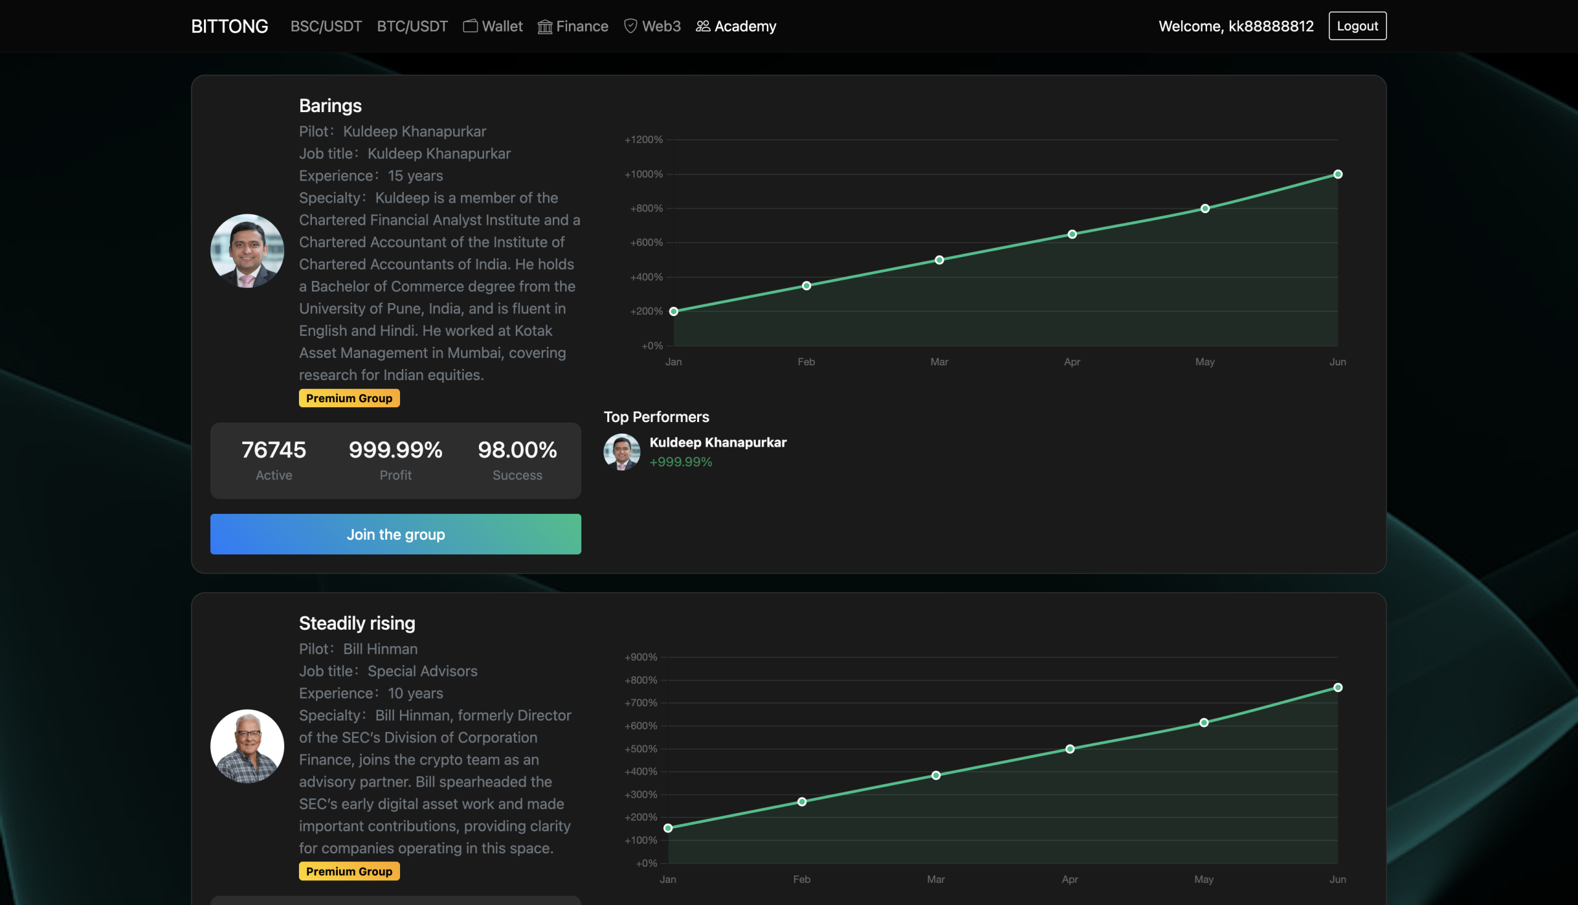Viewport: 1578px width, 905px height.
Task: Click the Wallet icon in navbar
Action: coord(470,26)
